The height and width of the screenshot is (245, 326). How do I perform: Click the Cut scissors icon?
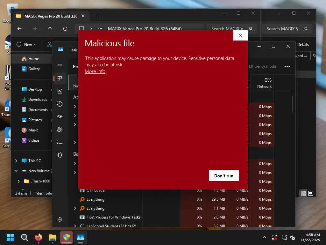pos(49,44)
